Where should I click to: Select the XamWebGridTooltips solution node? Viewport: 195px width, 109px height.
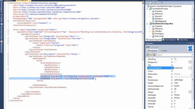pyautogui.click(x=164, y=6)
